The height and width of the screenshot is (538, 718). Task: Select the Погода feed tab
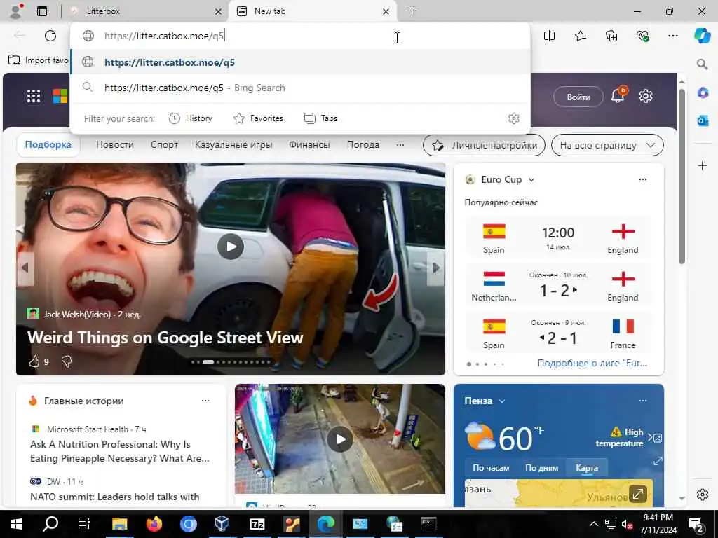(363, 144)
